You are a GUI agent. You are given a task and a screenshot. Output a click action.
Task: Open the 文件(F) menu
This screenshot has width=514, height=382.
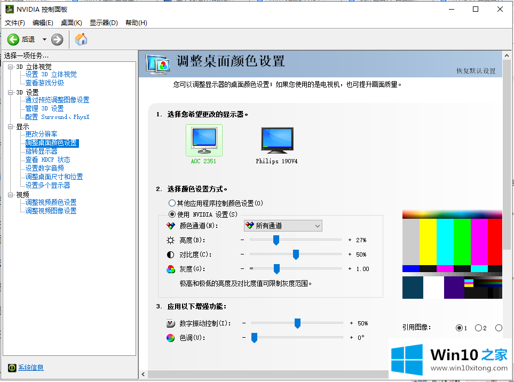pos(15,23)
